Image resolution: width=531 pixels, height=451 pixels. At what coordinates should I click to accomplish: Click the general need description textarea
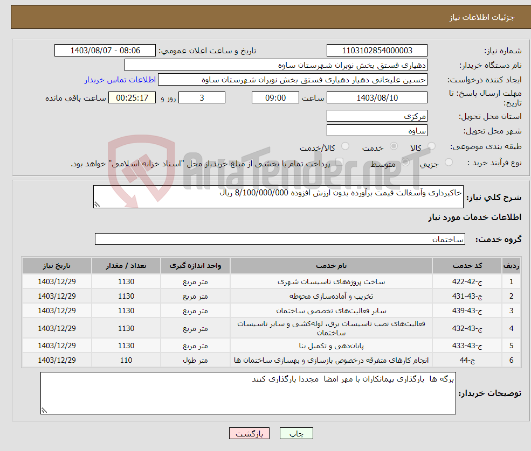point(278,197)
